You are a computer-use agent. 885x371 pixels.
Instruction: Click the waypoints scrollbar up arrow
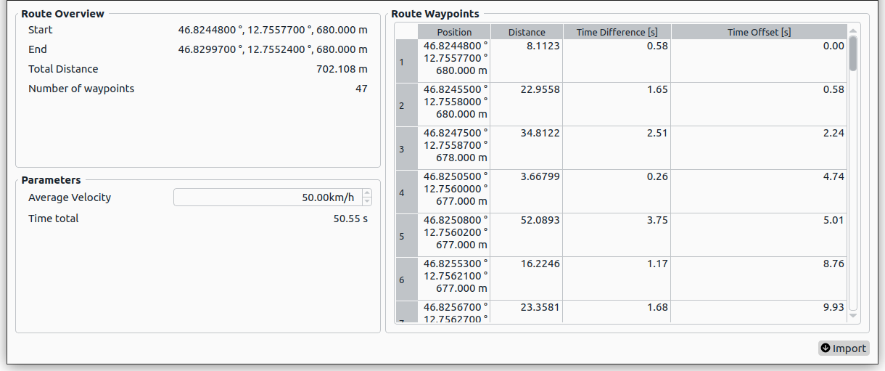pos(853,30)
